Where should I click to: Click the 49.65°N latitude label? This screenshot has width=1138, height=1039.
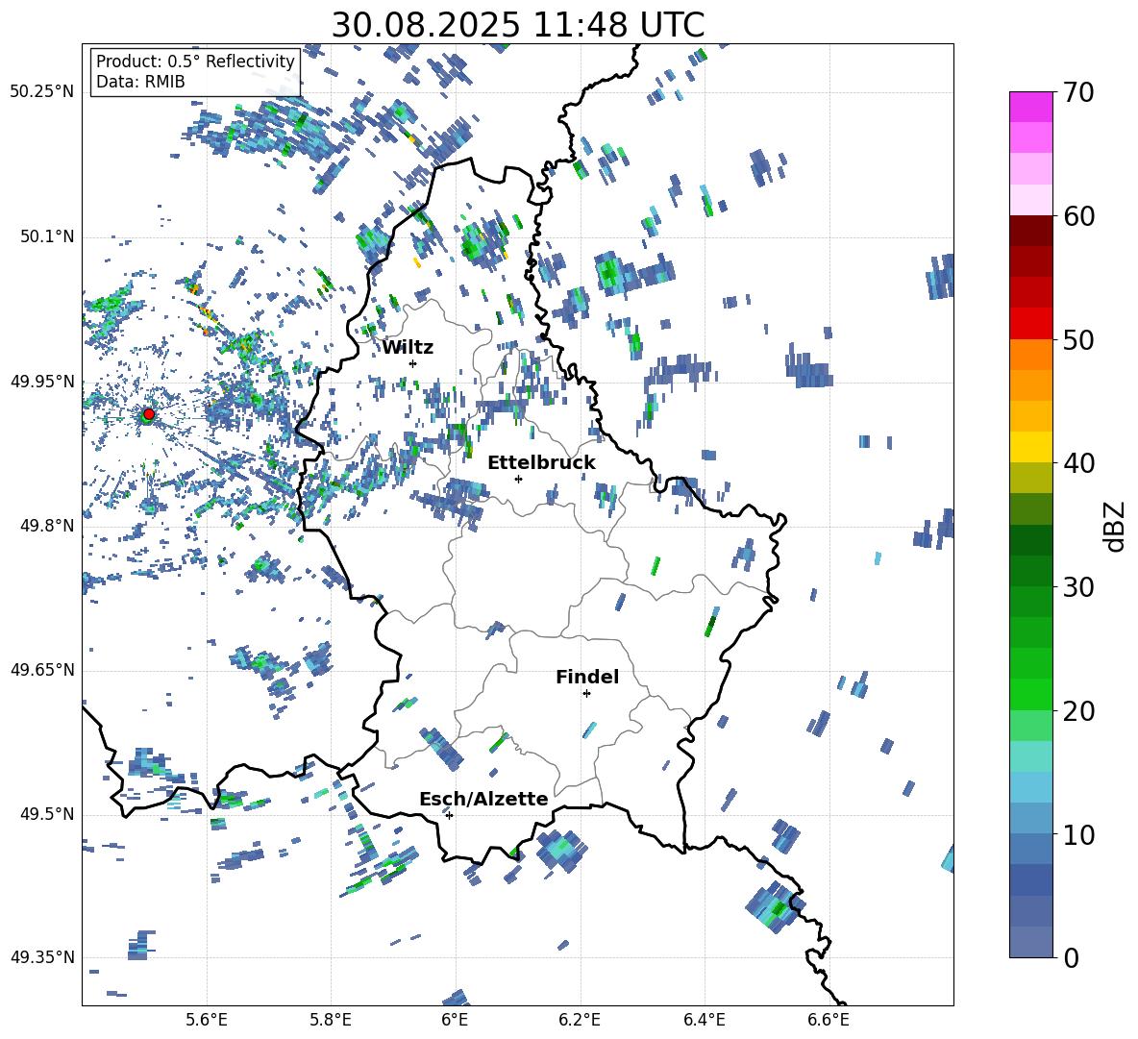[x=42, y=670]
